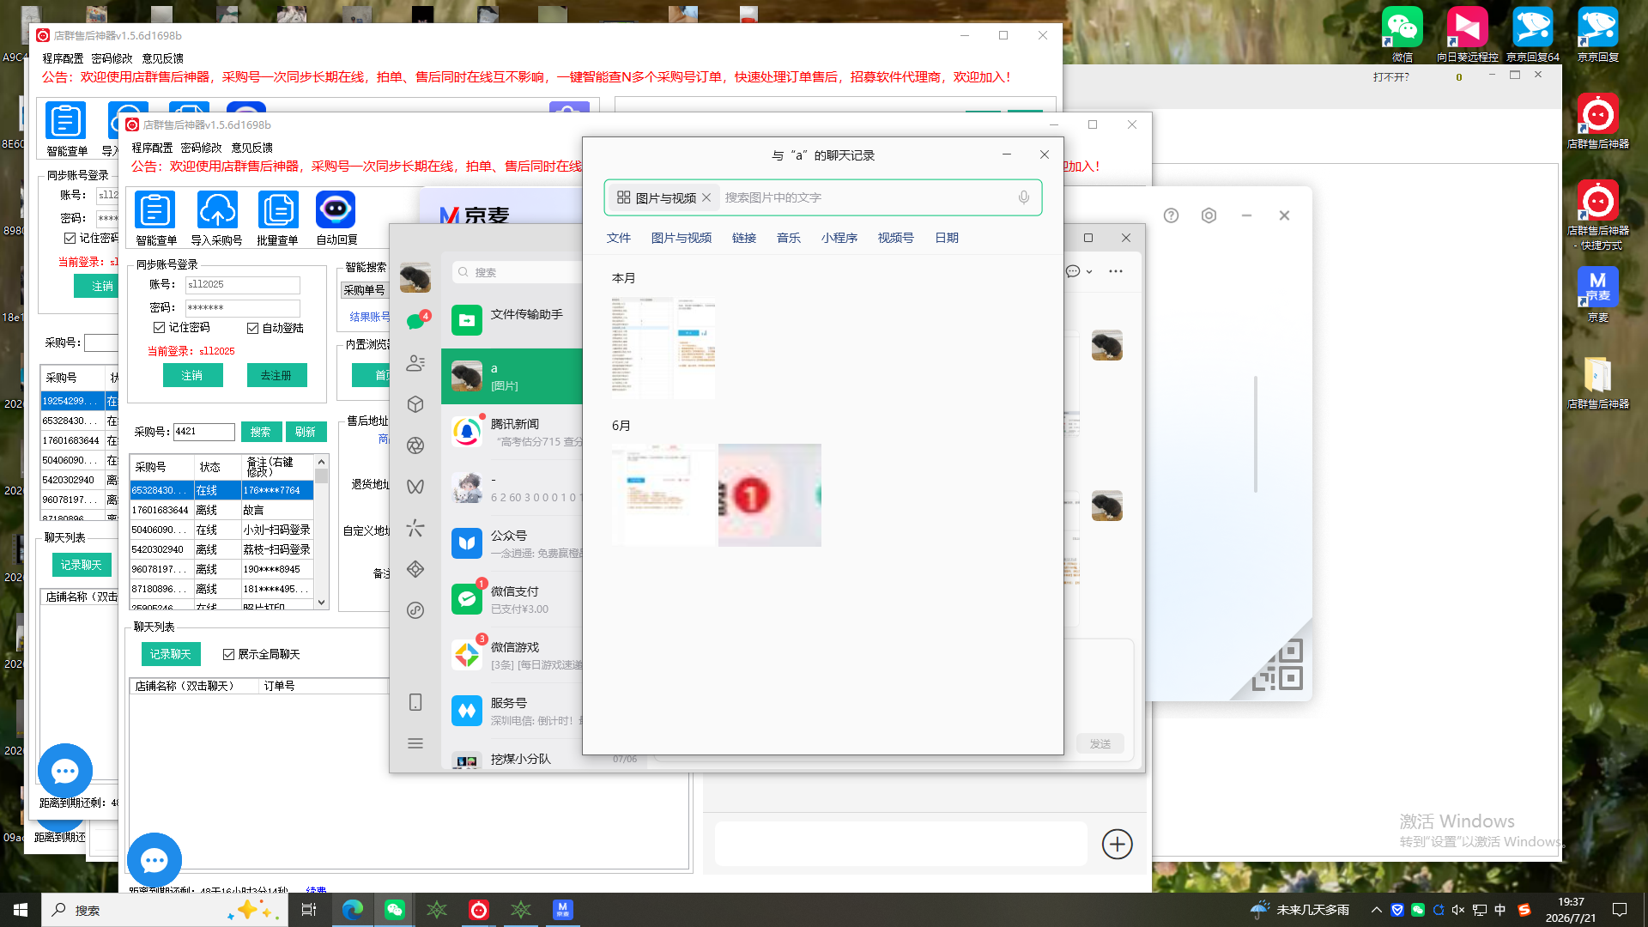Switch to the 日期 tab
This screenshot has width=1648, height=927.
pos(947,238)
